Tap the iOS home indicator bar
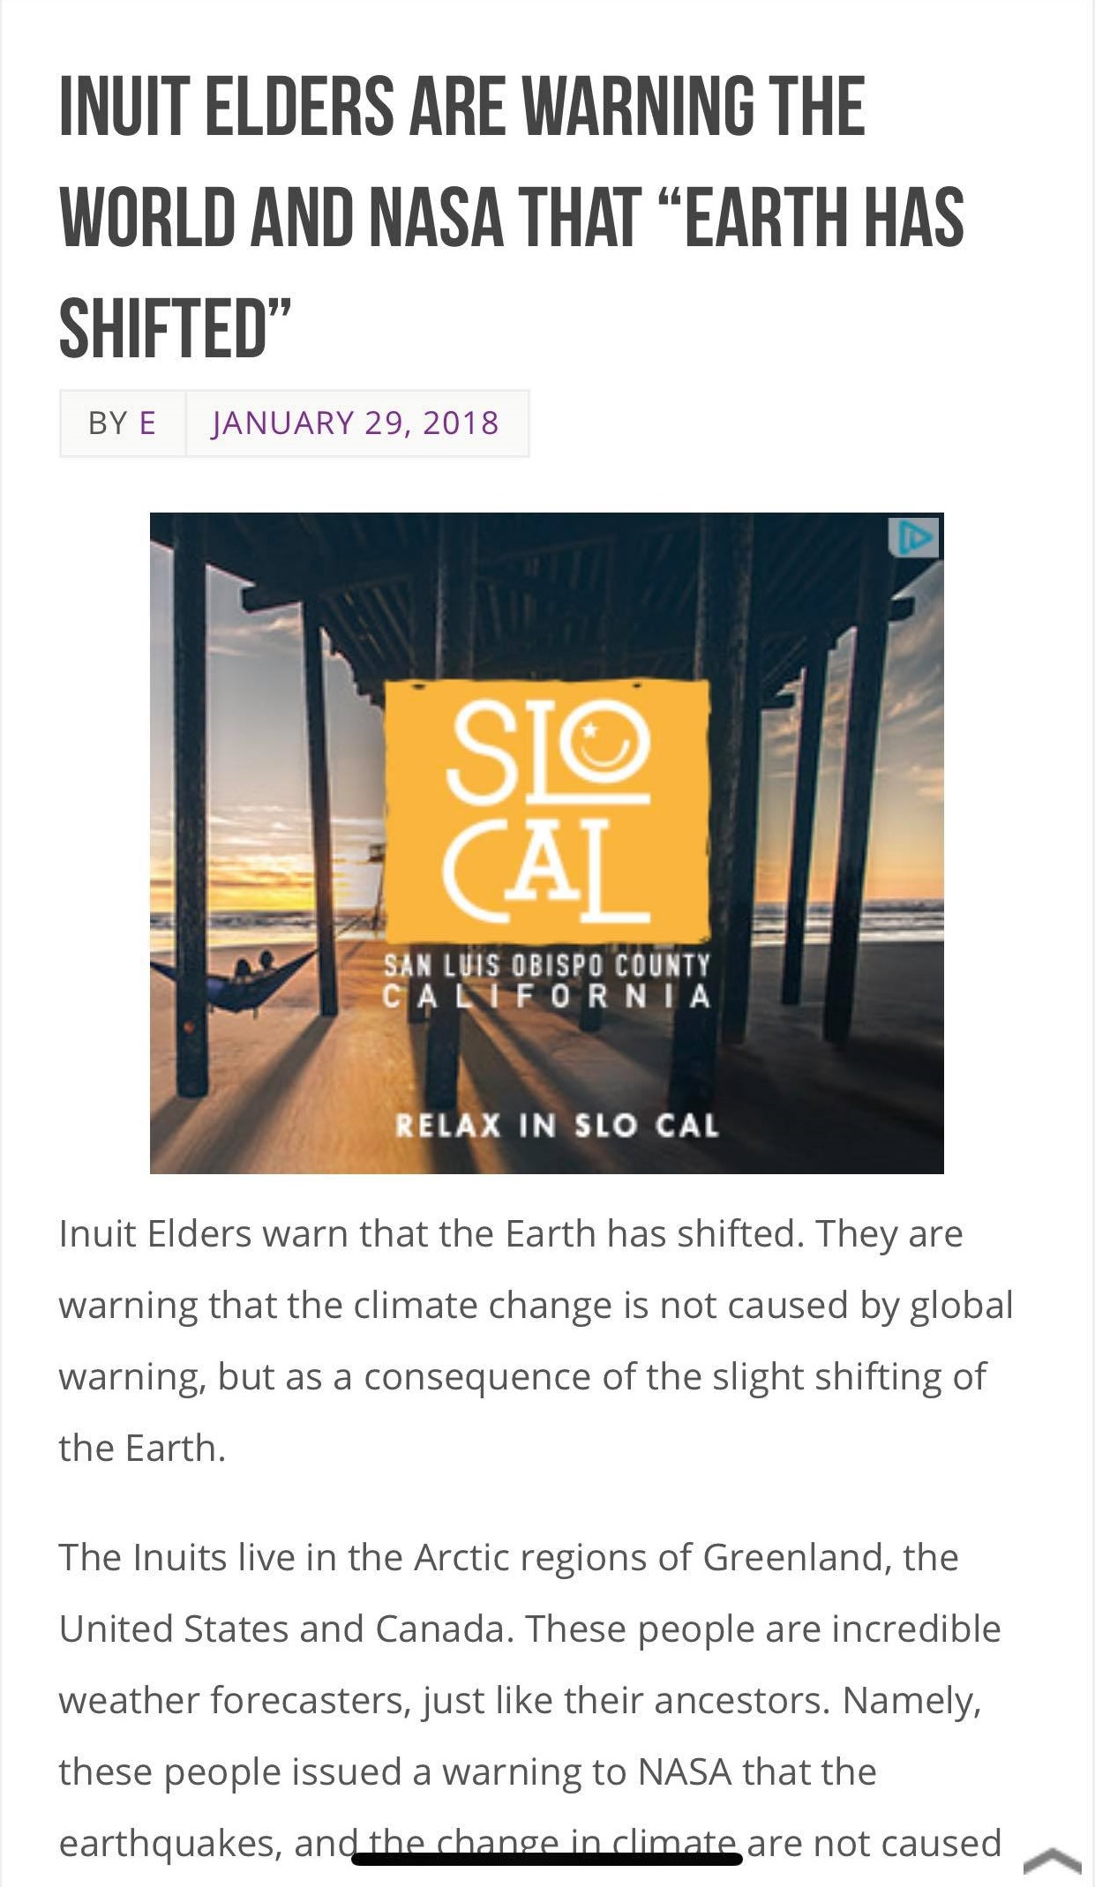Image resolution: width=1095 pixels, height=1887 pixels. pos(546,1859)
